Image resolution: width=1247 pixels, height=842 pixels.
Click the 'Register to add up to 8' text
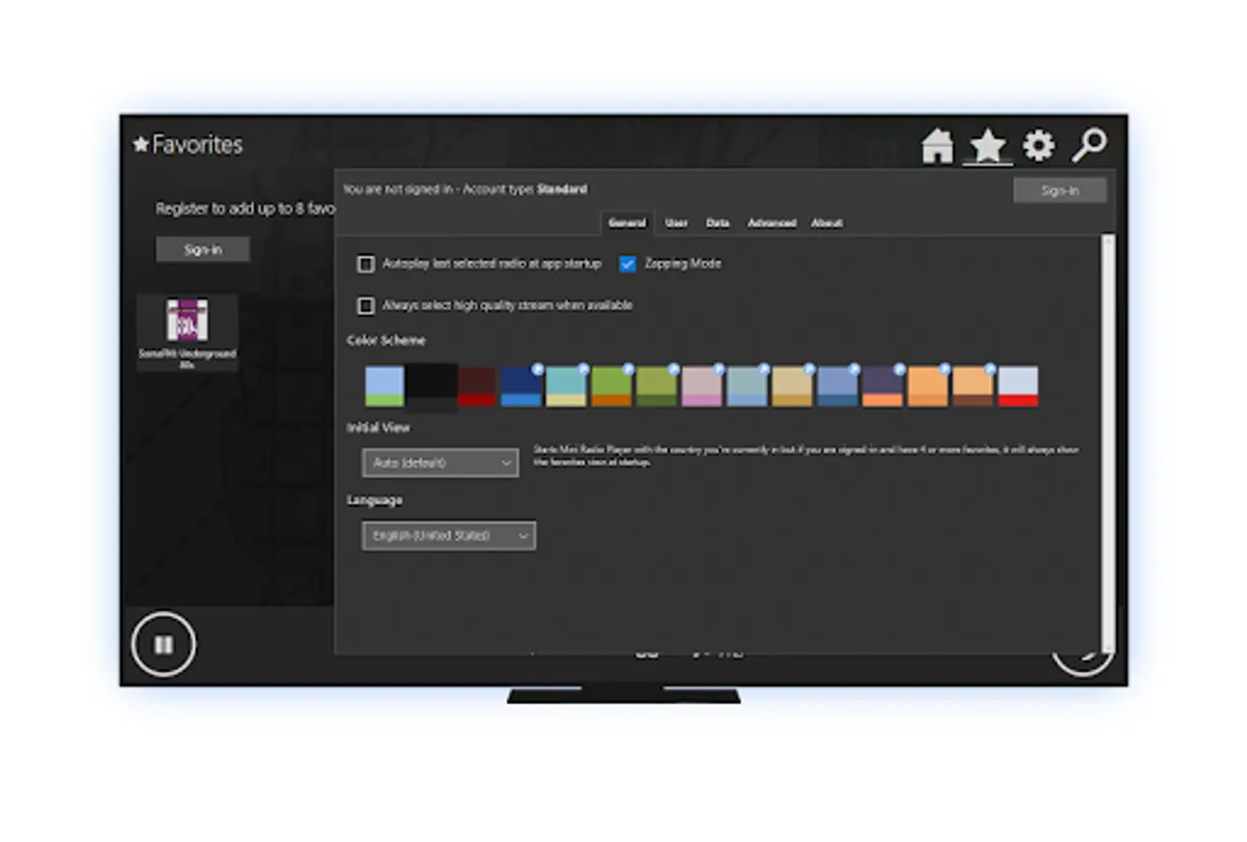pyautogui.click(x=245, y=209)
